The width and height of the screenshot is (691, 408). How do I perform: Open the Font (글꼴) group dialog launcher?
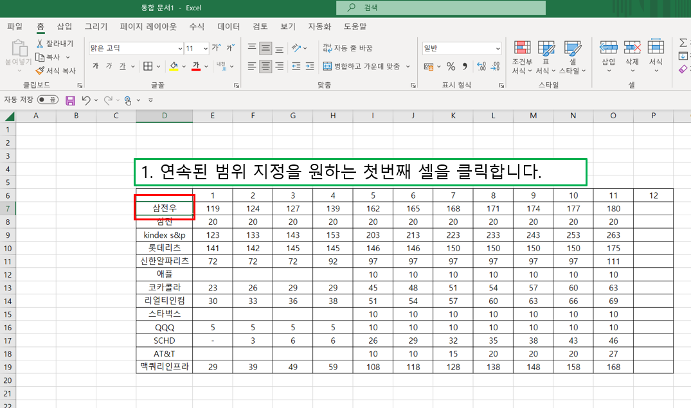tap(236, 85)
